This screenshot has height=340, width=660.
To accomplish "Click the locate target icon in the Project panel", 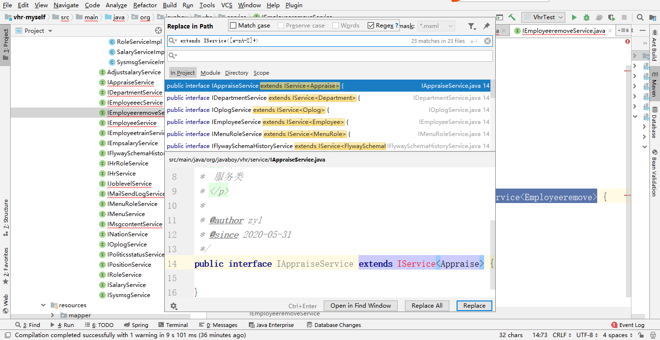I will click(x=158, y=30).
